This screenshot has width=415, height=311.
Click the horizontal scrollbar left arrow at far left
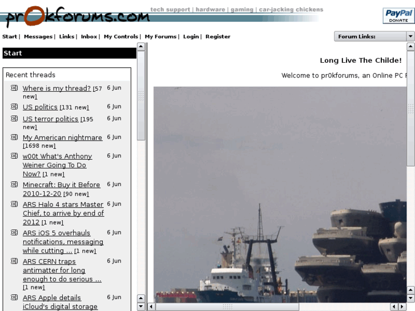click(151, 307)
